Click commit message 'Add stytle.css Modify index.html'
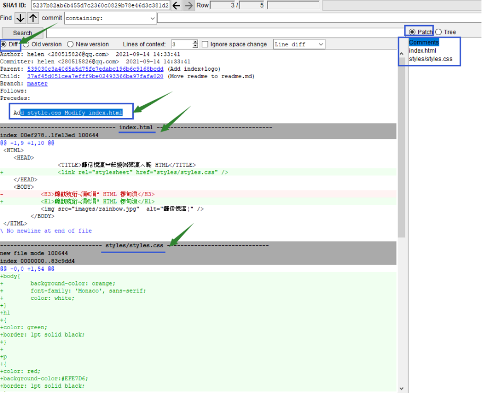Image resolution: width=482 pixels, height=393 pixels. point(68,113)
